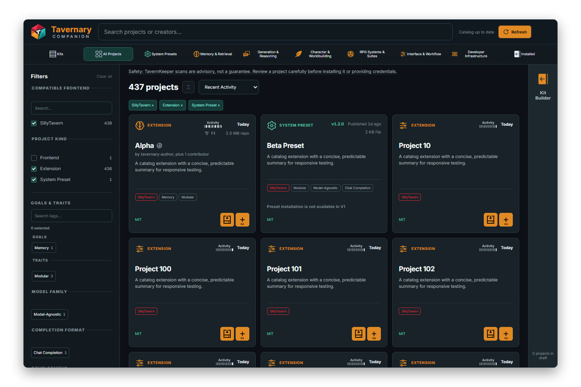Screen dimensions: 581x387
Task: Toggle the Model-Agnostic model family filter
Action: 49,314
